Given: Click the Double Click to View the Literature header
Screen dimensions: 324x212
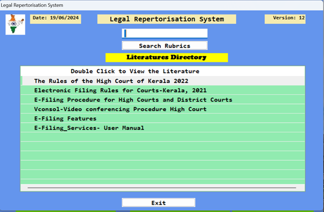Looking at the screenshot, I should tap(163, 71).
